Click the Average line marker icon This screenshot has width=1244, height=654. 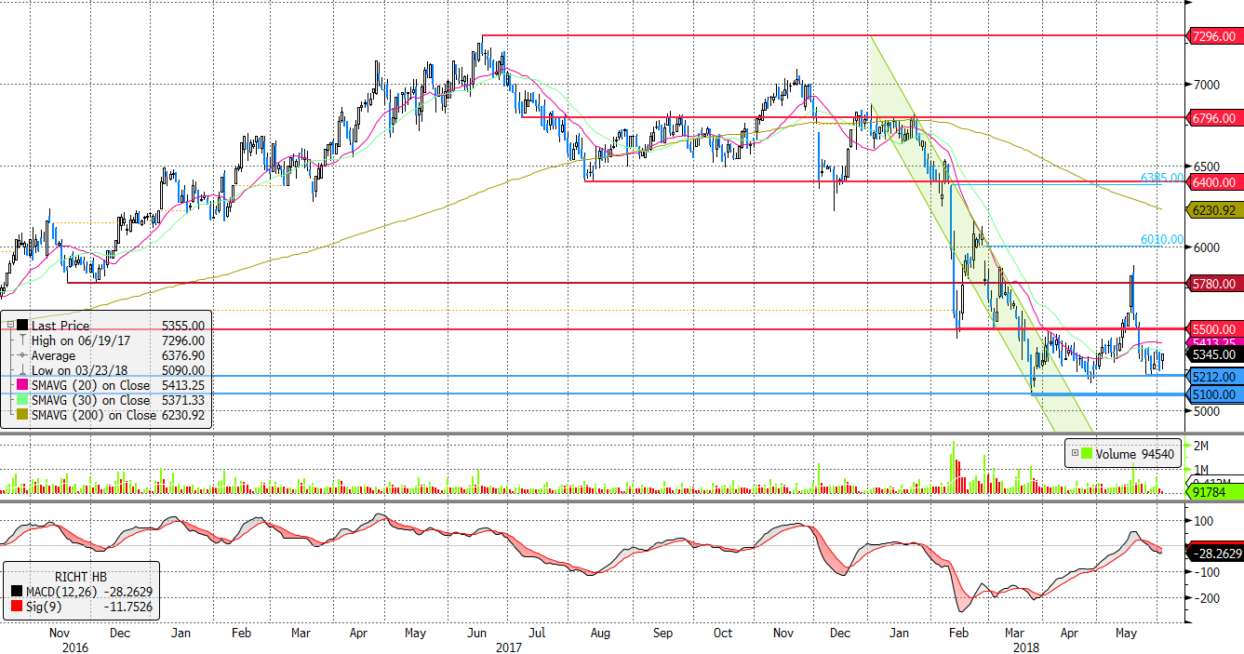(x=22, y=355)
